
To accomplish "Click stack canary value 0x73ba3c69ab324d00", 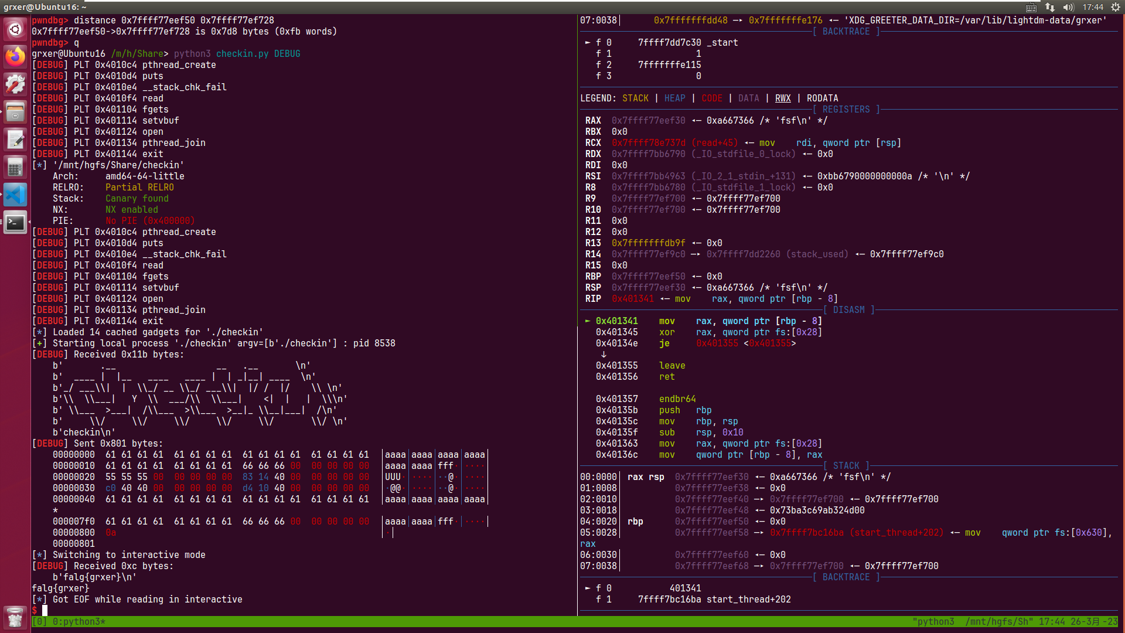I will pyautogui.click(x=817, y=511).
